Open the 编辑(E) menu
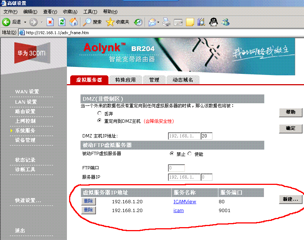The height and width of the screenshot is (240, 304). [30, 12]
